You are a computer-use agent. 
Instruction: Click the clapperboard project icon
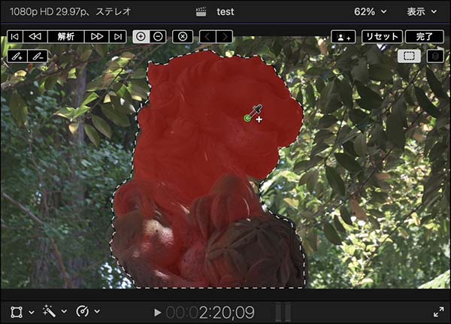pos(201,12)
